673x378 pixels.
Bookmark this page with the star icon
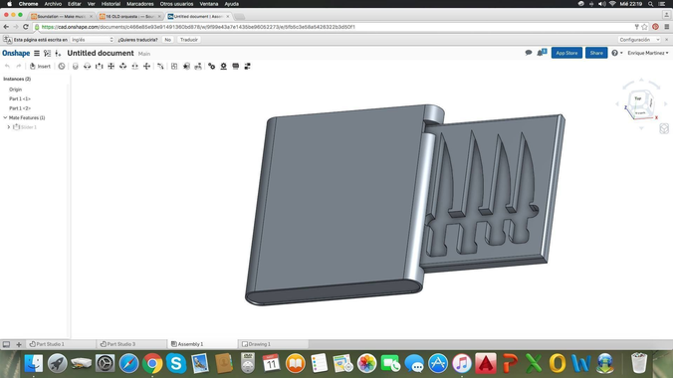[645, 27]
